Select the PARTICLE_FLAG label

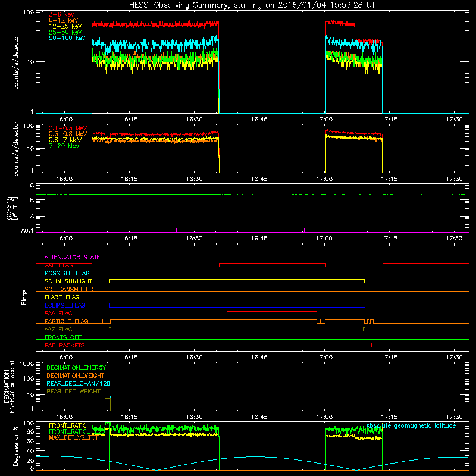pos(67,321)
